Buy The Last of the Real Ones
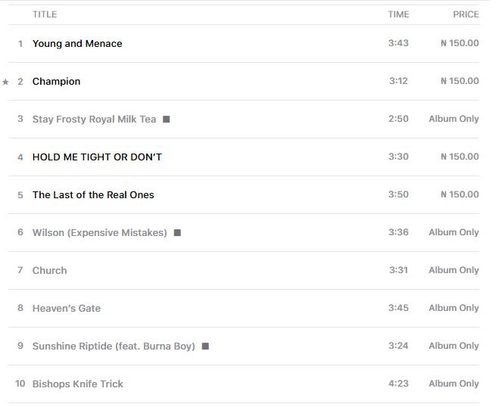Image resolution: width=502 pixels, height=407 pixels. [x=460, y=194]
